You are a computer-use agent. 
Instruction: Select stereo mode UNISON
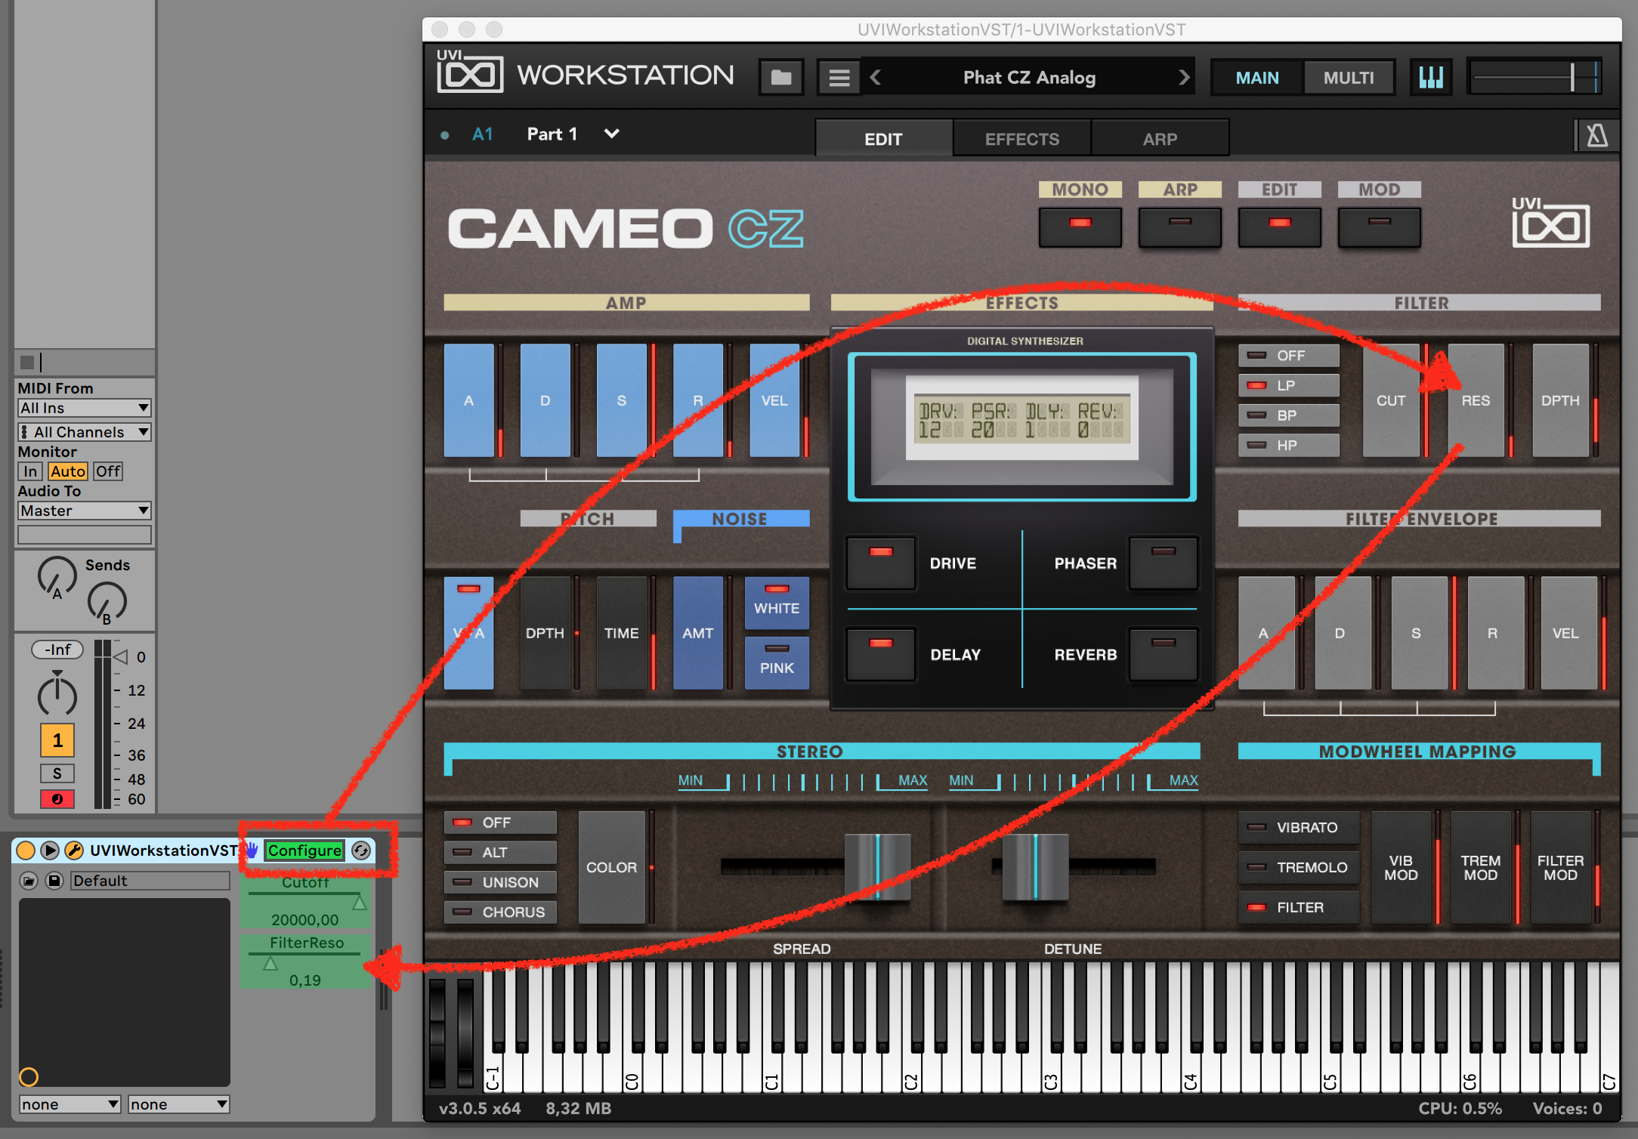point(500,882)
